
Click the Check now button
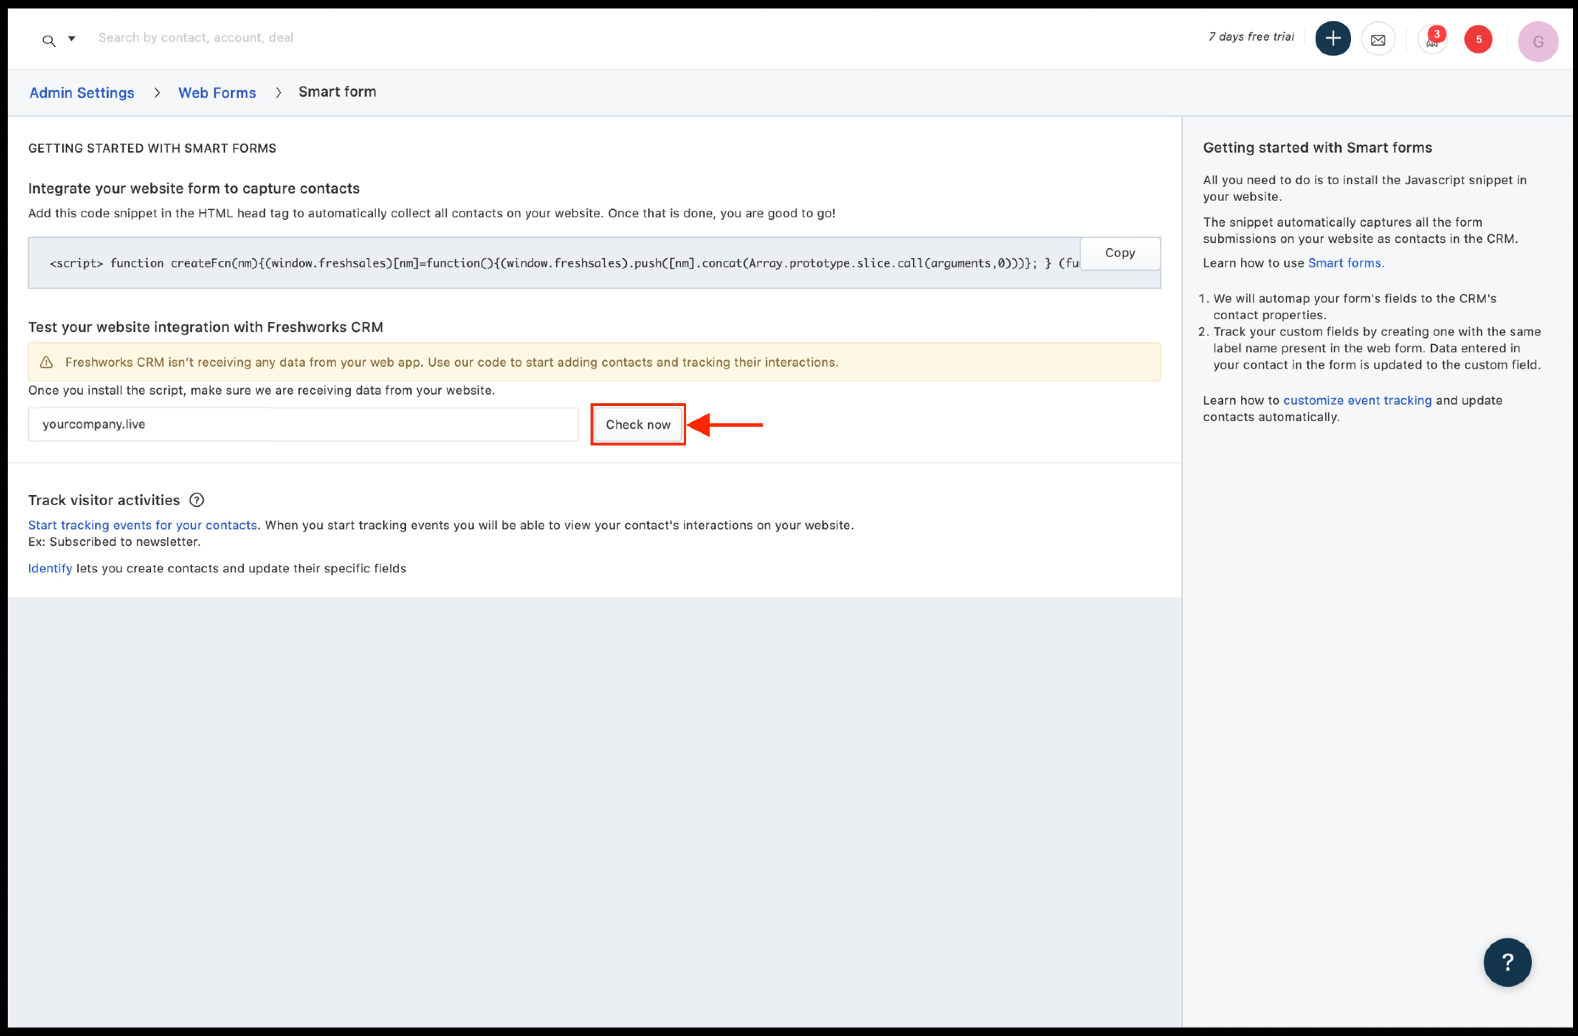pos(638,424)
